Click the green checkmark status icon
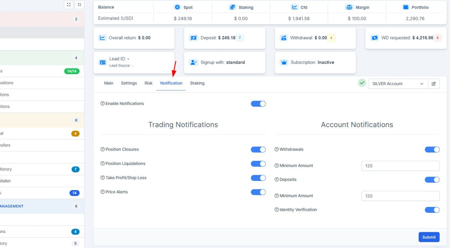 362,83
